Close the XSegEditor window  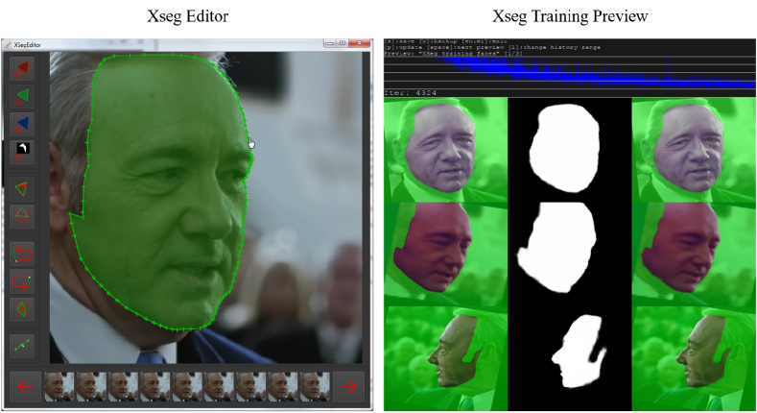[x=359, y=43]
